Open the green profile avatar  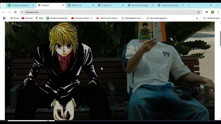point(213,12)
